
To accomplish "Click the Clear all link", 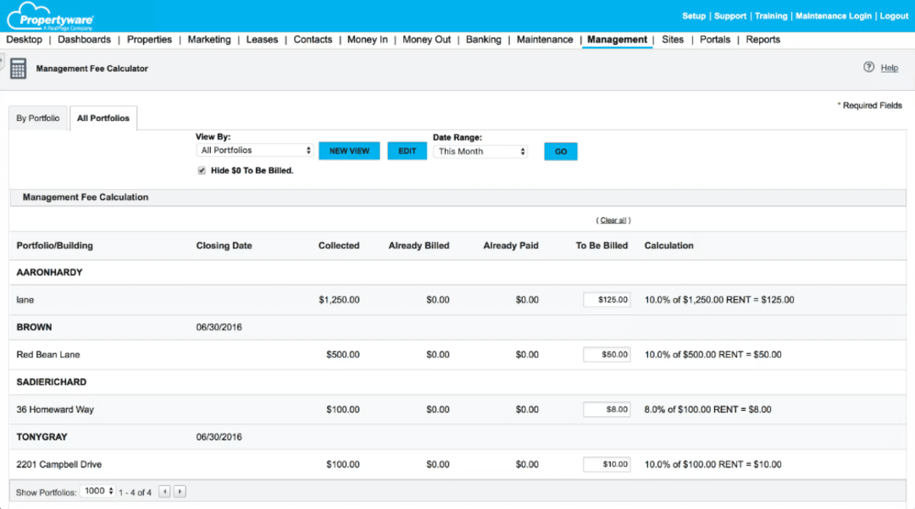I will click(612, 220).
